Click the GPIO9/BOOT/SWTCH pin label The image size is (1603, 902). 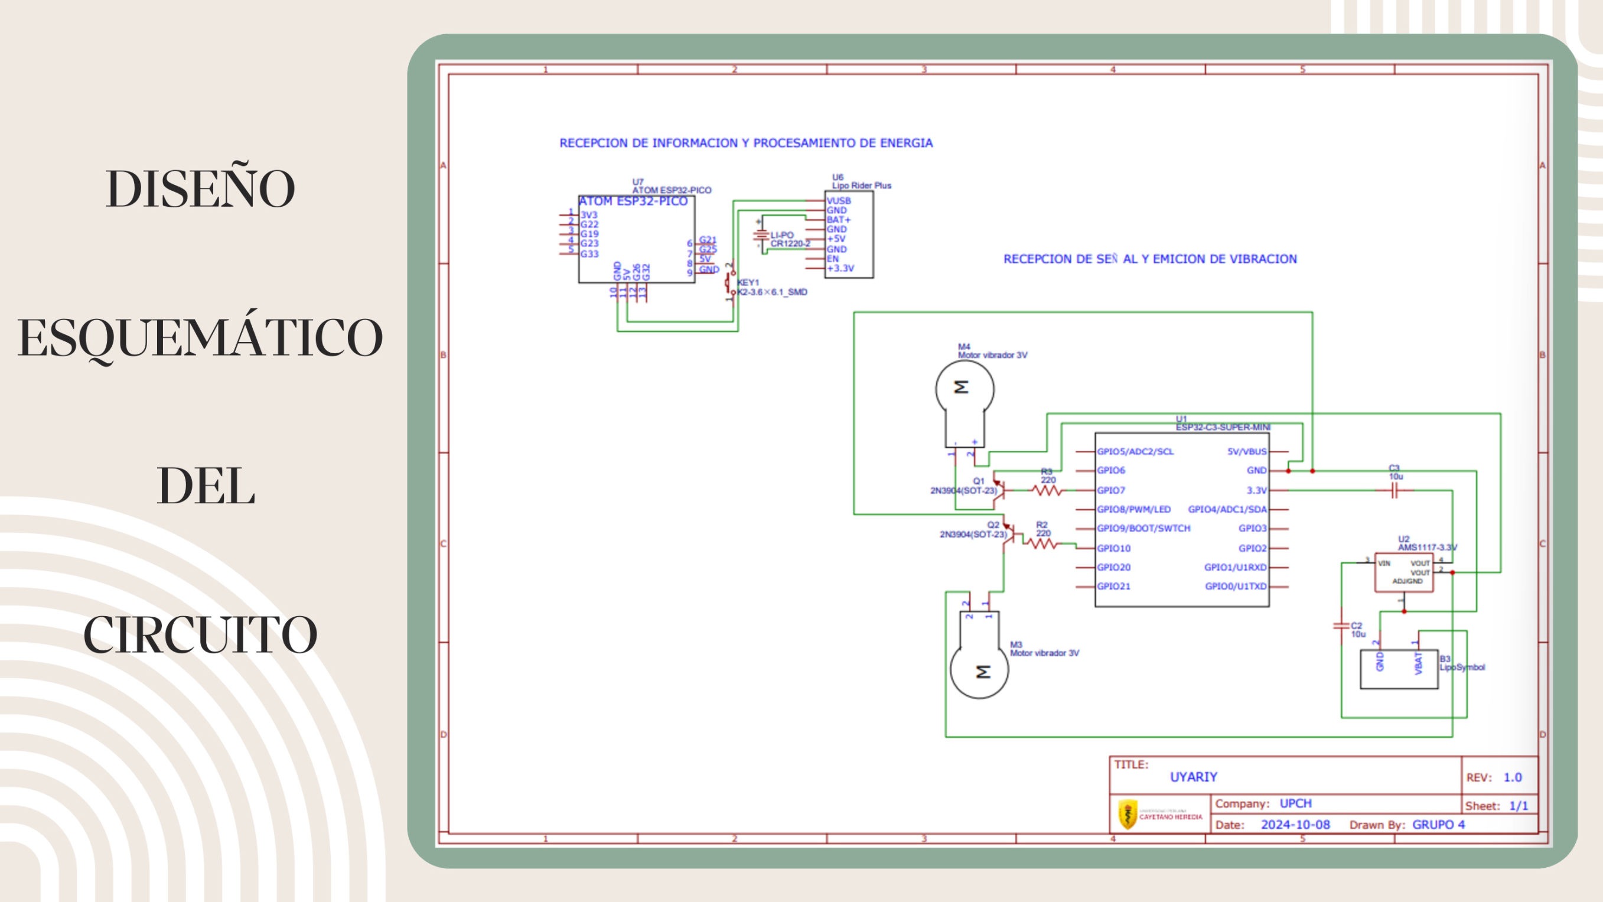(x=1143, y=528)
